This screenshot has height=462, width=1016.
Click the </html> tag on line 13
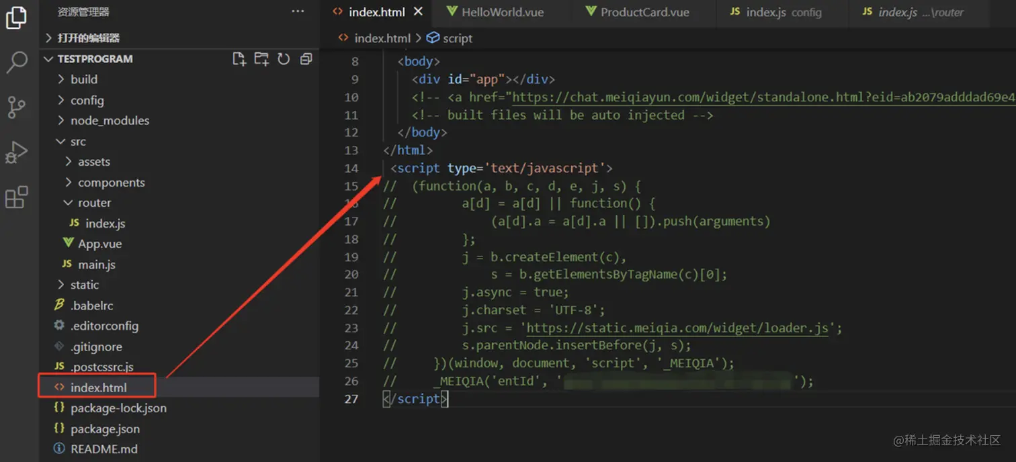(408, 150)
